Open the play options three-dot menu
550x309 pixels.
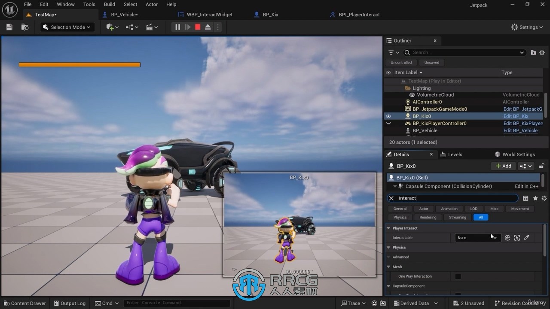(x=218, y=27)
